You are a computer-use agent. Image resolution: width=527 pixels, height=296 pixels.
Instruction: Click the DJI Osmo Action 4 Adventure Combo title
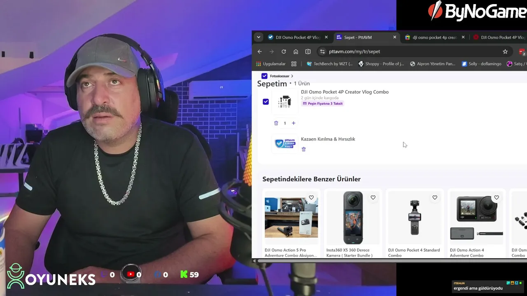[467, 253]
